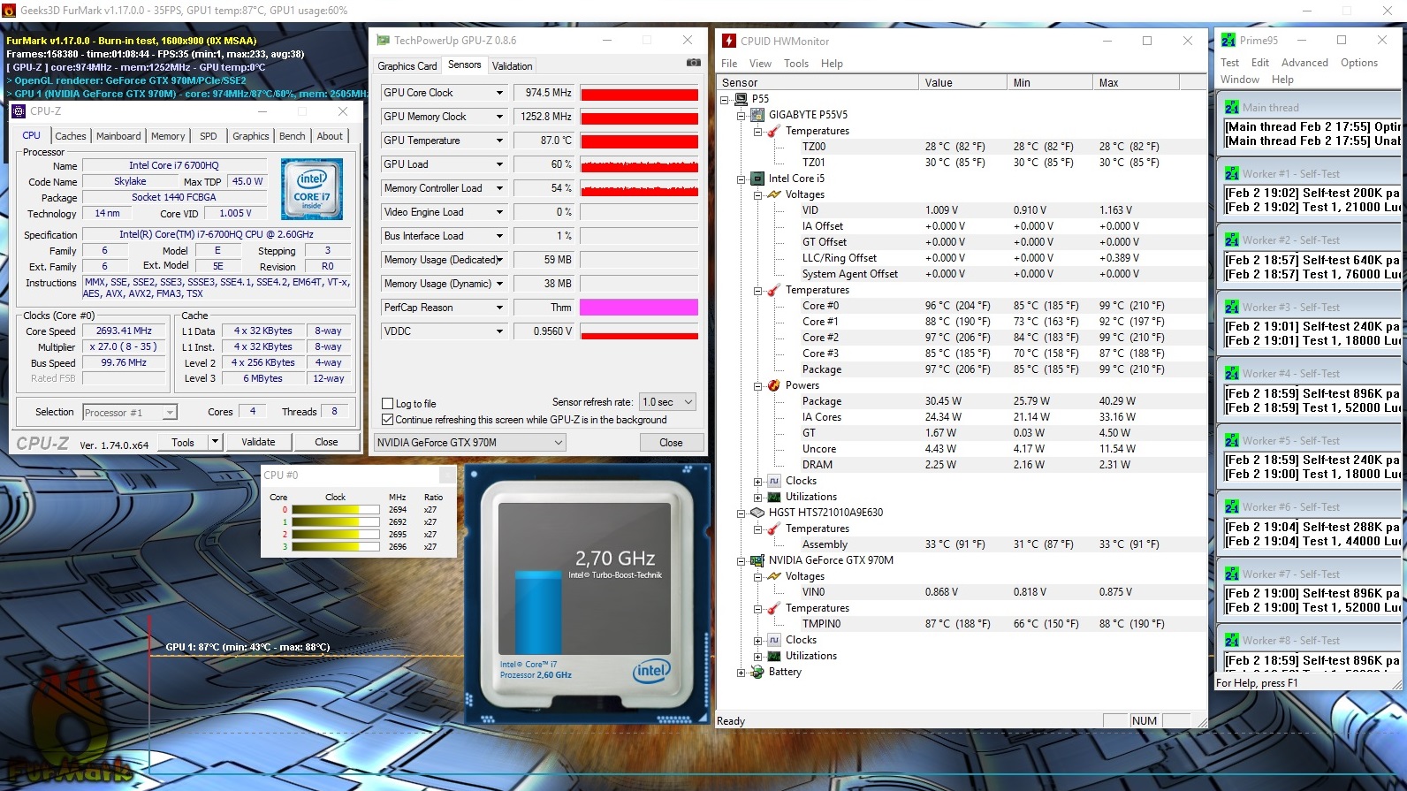1407x791 pixels.
Task: Open the Sensor refresh rate dropdown
Action: click(688, 402)
